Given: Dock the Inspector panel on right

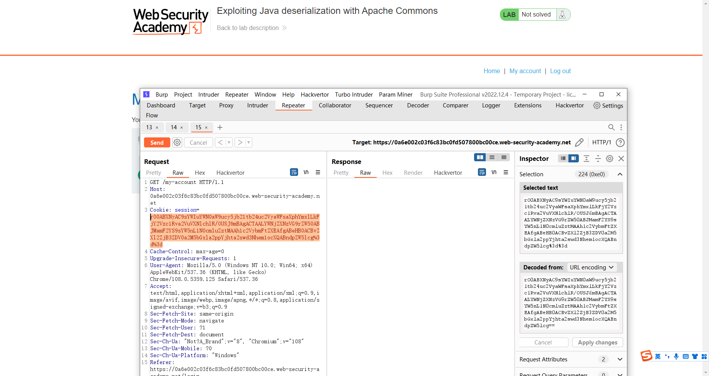Looking at the screenshot, I should [573, 158].
